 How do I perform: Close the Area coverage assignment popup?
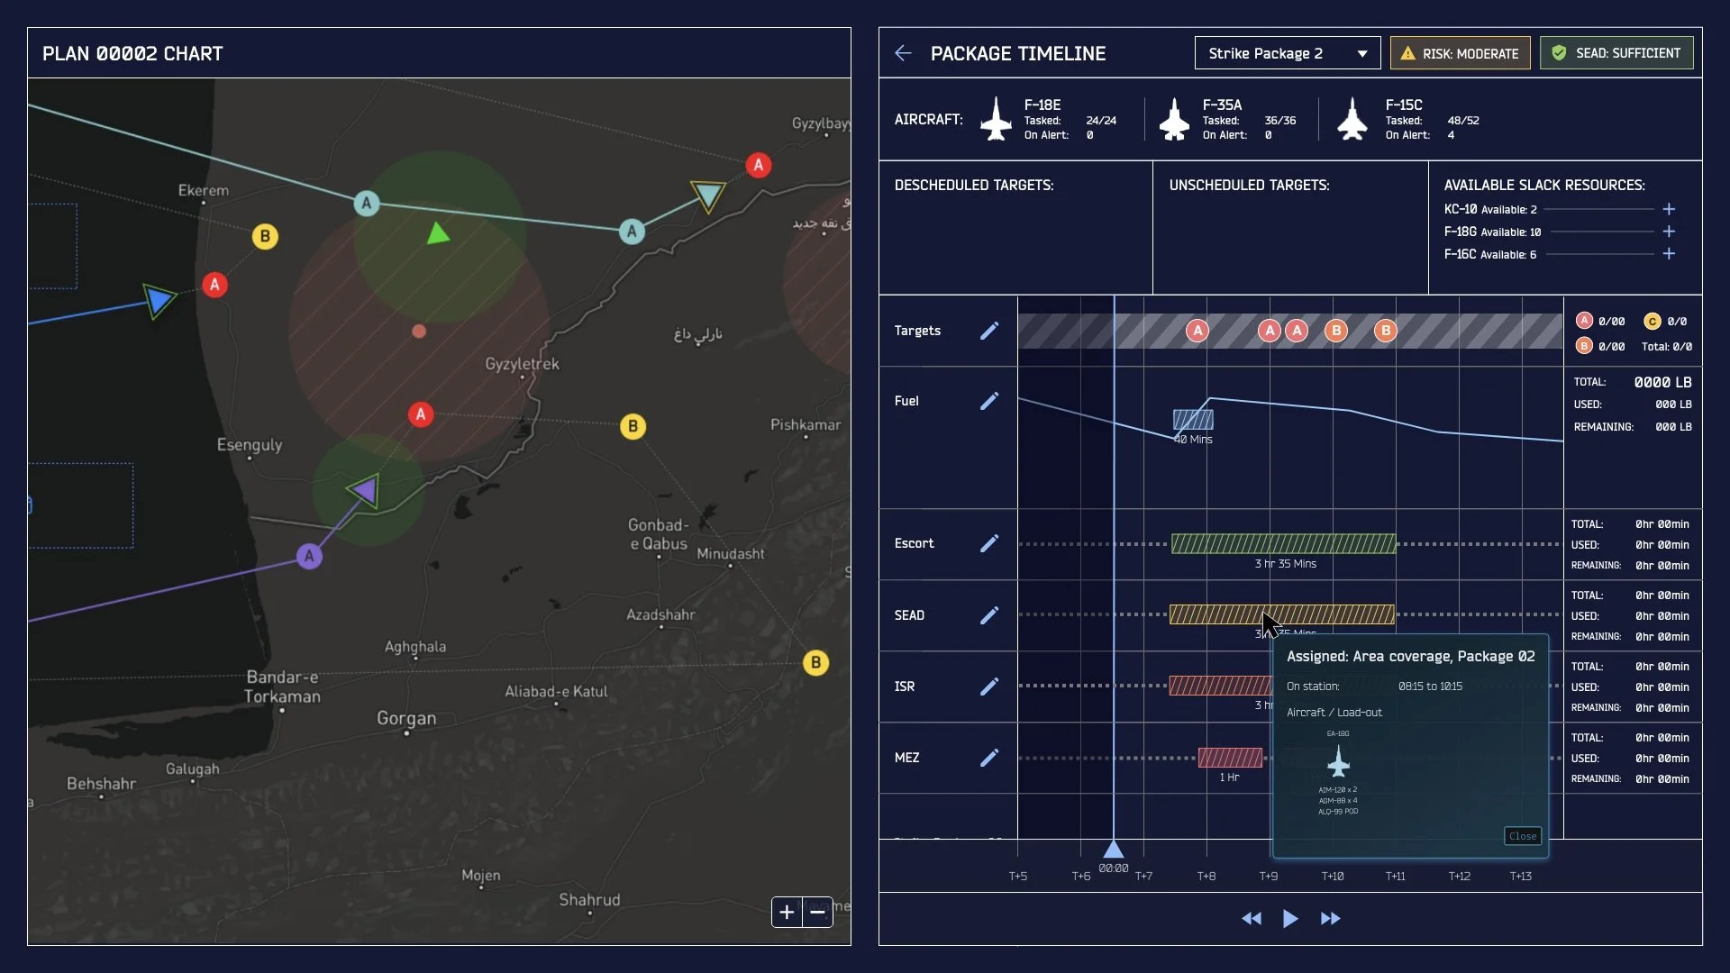pyautogui.click(x=1522, y=836)
